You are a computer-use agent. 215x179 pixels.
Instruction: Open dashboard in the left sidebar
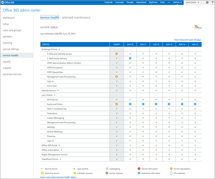click(x=9, y=18)
